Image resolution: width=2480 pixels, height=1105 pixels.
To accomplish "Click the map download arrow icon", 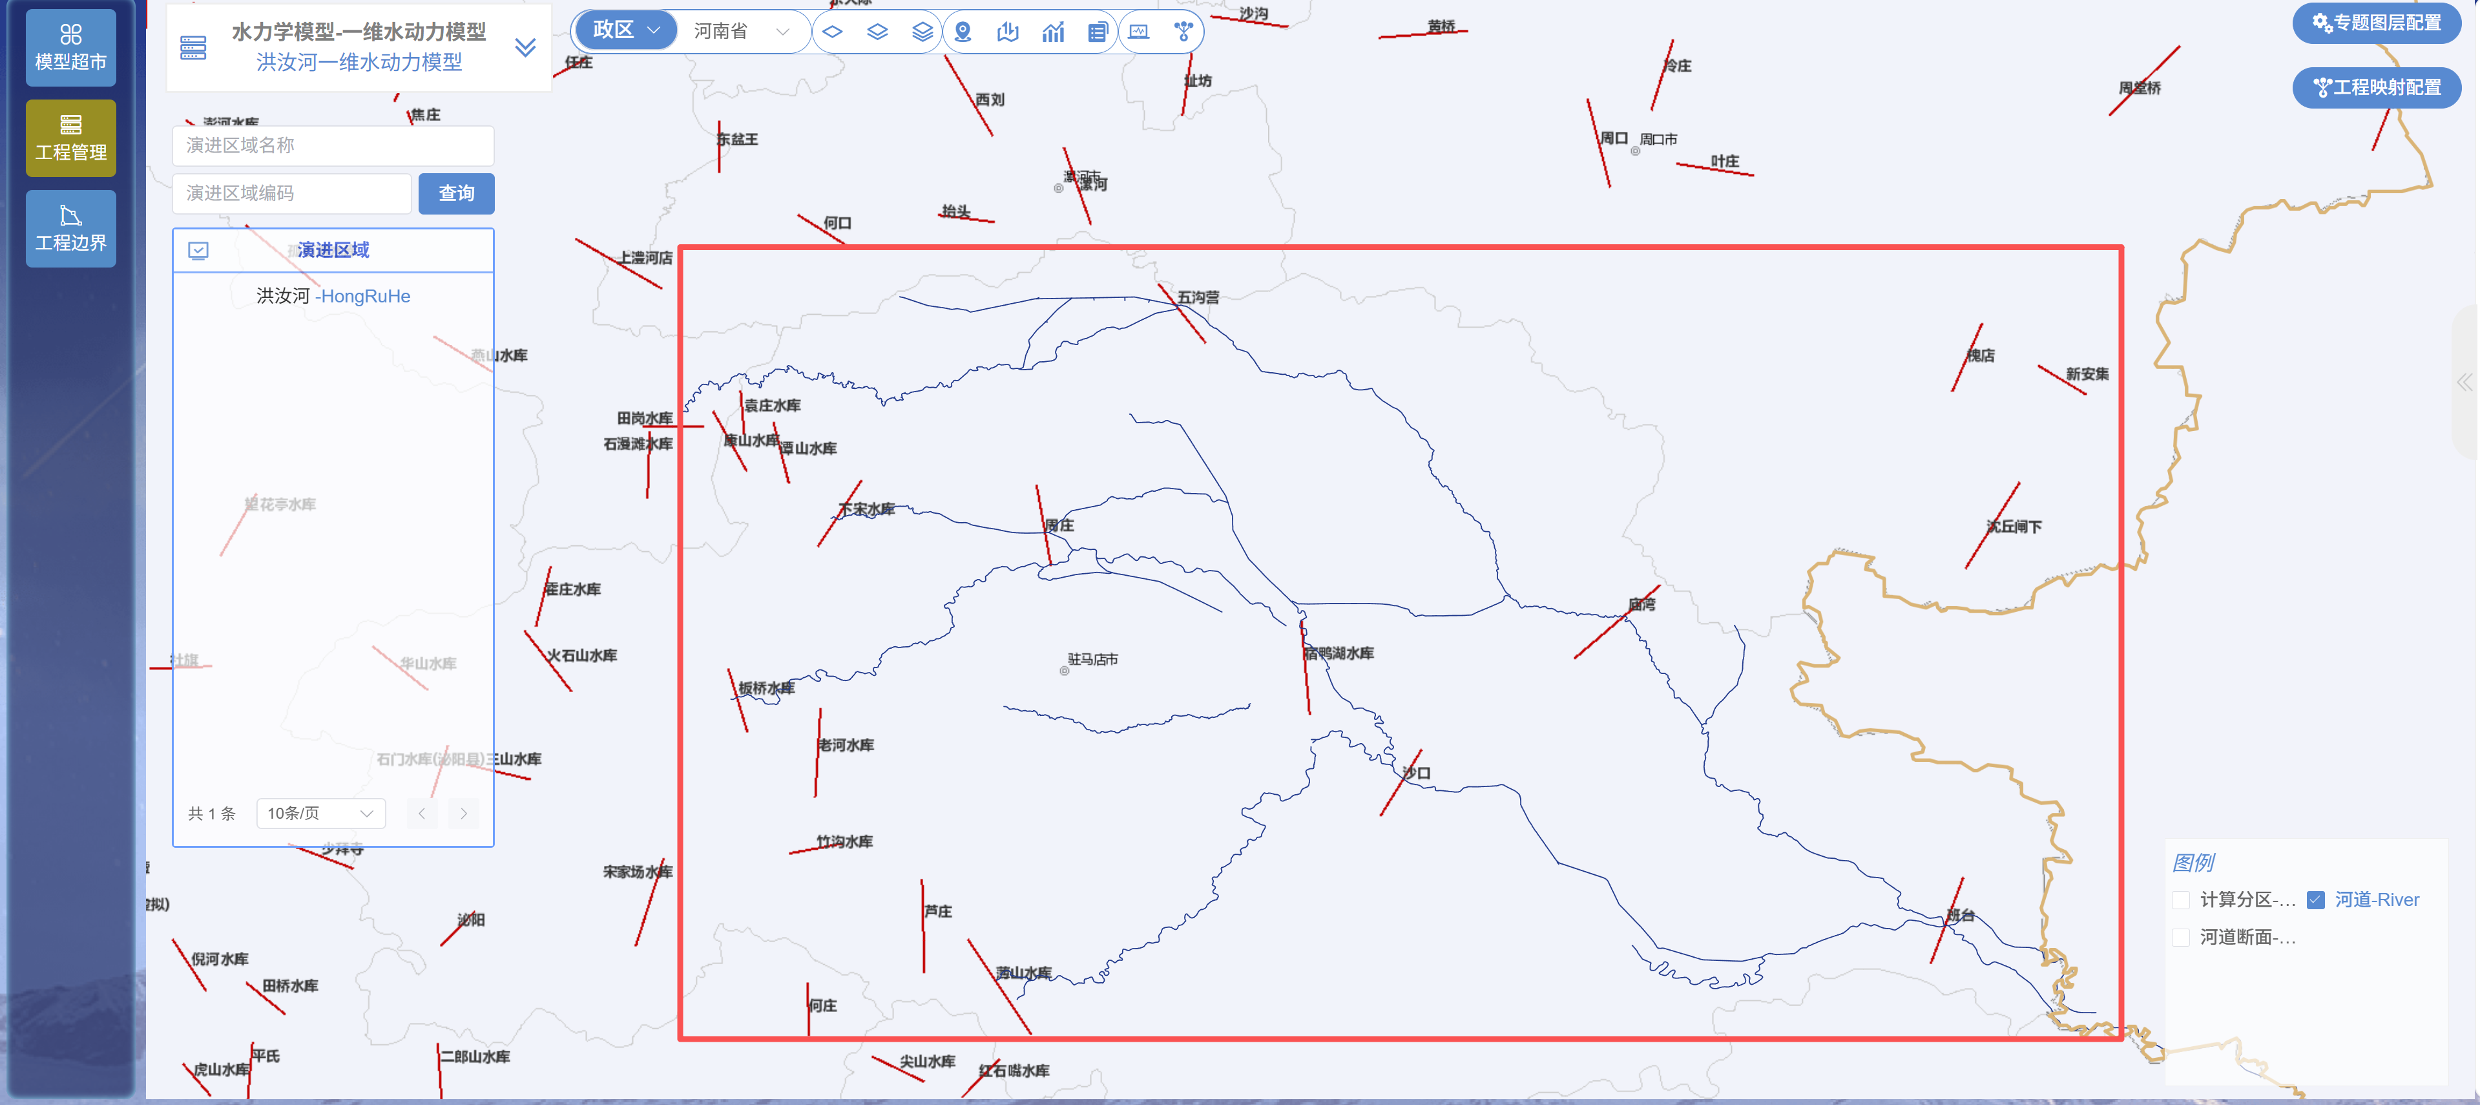I will (1007, 32).
